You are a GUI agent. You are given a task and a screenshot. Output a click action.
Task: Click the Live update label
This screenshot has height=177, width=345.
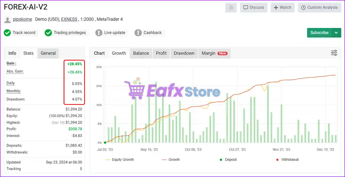[x=115, y=33]
